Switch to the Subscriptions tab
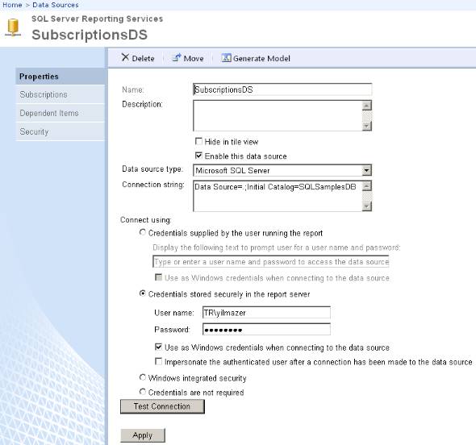The width and height of the screenshot is (476, 445). 61,94
